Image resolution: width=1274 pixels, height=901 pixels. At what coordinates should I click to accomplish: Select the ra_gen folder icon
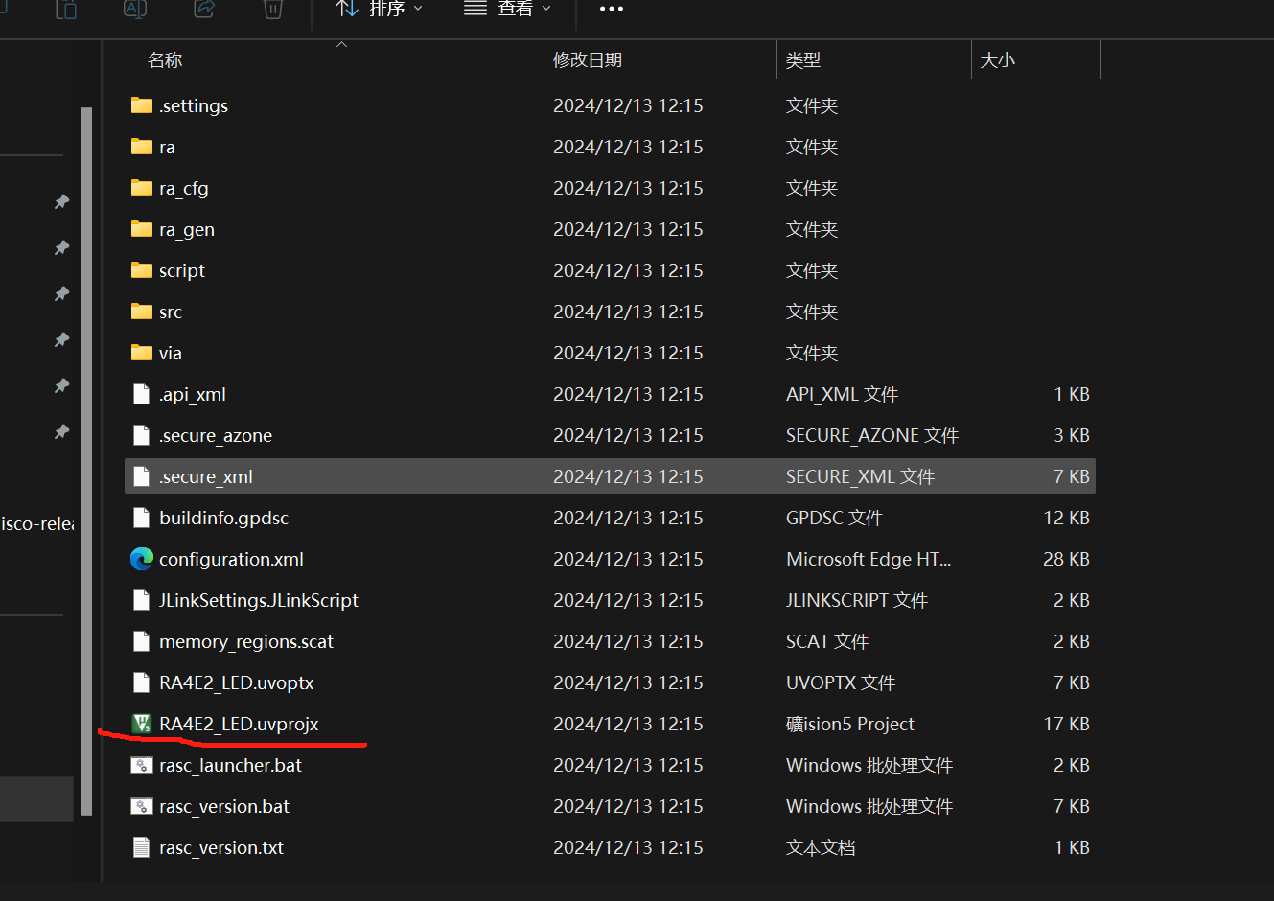click(142, 228)
